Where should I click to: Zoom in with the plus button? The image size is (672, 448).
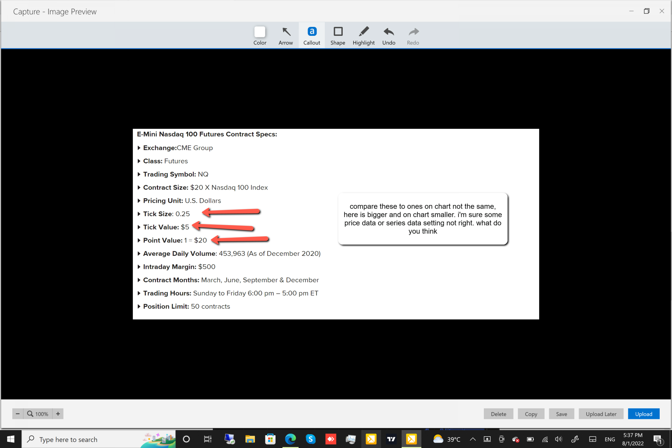point(58,414)
